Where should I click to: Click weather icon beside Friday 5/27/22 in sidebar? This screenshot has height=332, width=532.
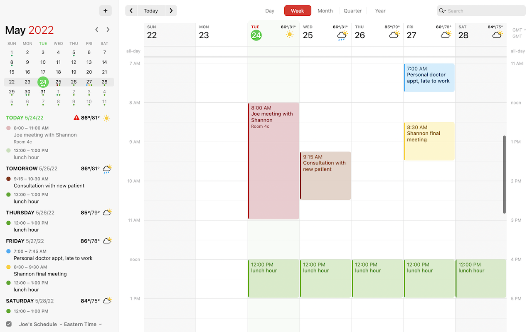107,240
